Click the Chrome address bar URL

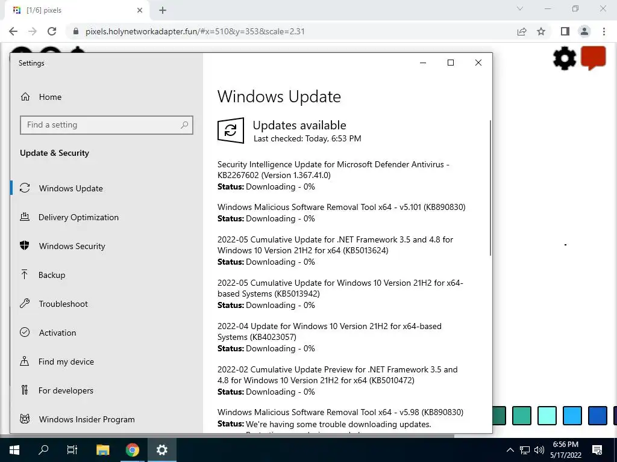pos(195,31)
